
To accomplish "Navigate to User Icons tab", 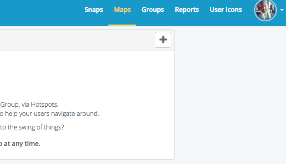I will [226, 10].
